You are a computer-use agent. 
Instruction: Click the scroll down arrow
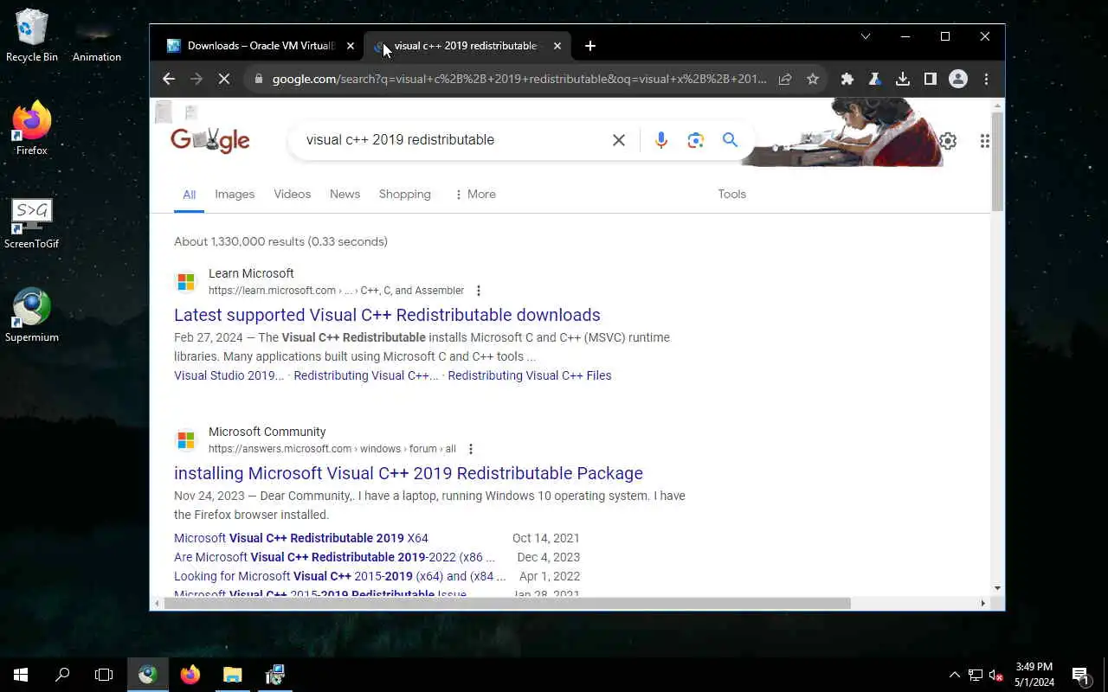997,588
